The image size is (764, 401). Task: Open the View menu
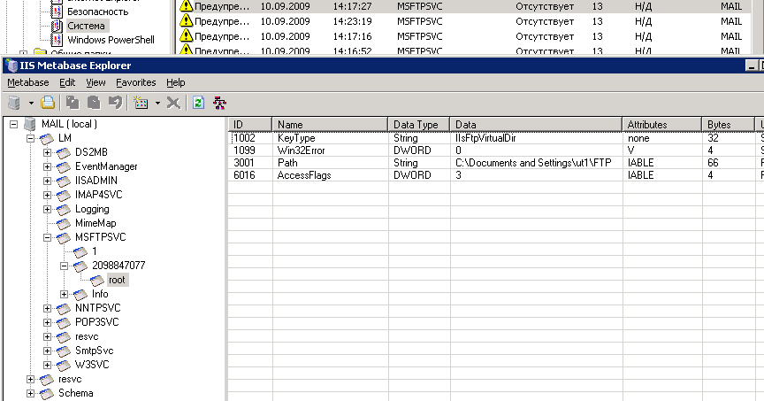(96, 82)
